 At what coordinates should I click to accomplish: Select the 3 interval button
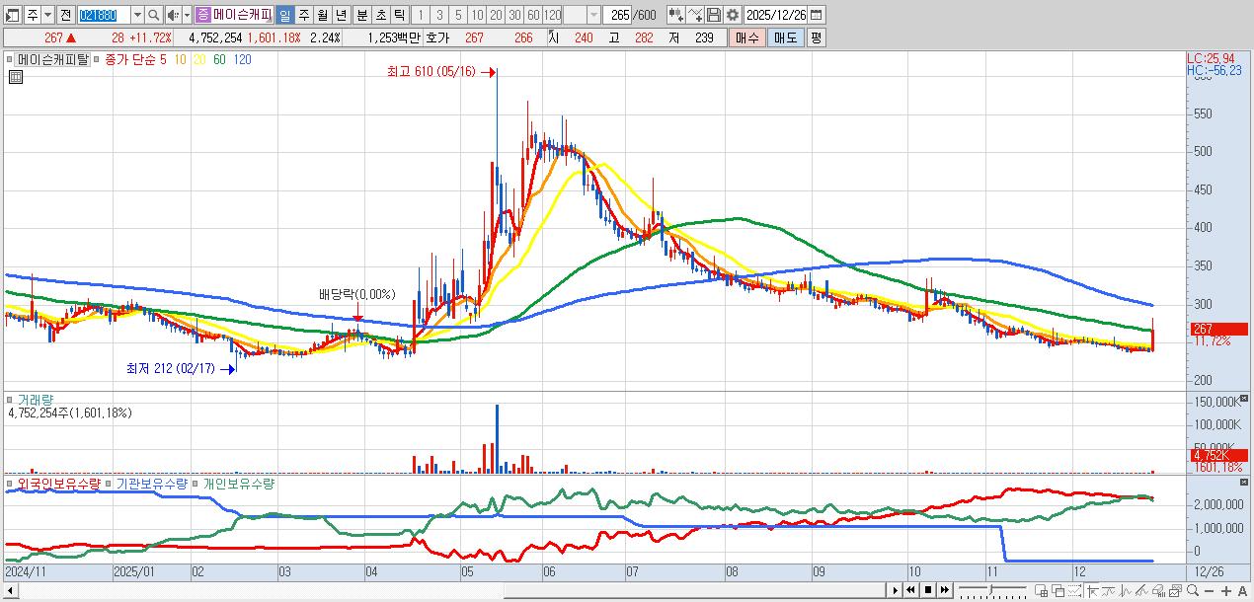439,15
